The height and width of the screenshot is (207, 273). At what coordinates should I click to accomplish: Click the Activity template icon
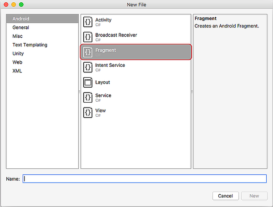pos(88,22)
